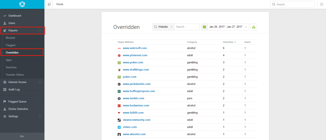Open vimeo.com link
326x140 pixels.
tap(130, 127)
